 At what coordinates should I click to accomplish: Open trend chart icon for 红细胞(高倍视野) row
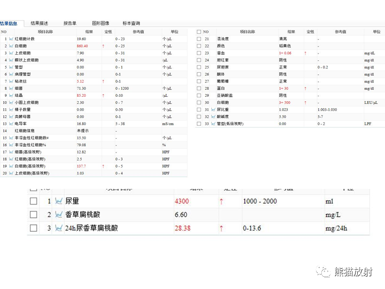click(x=11, y=159)
